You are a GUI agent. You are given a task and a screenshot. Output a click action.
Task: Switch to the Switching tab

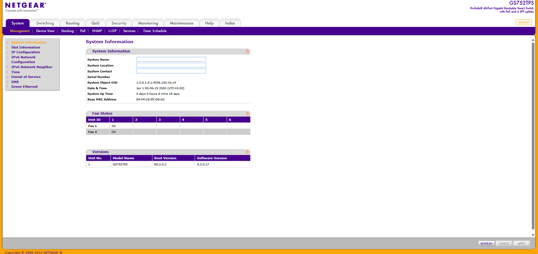(x=45, y=23)
